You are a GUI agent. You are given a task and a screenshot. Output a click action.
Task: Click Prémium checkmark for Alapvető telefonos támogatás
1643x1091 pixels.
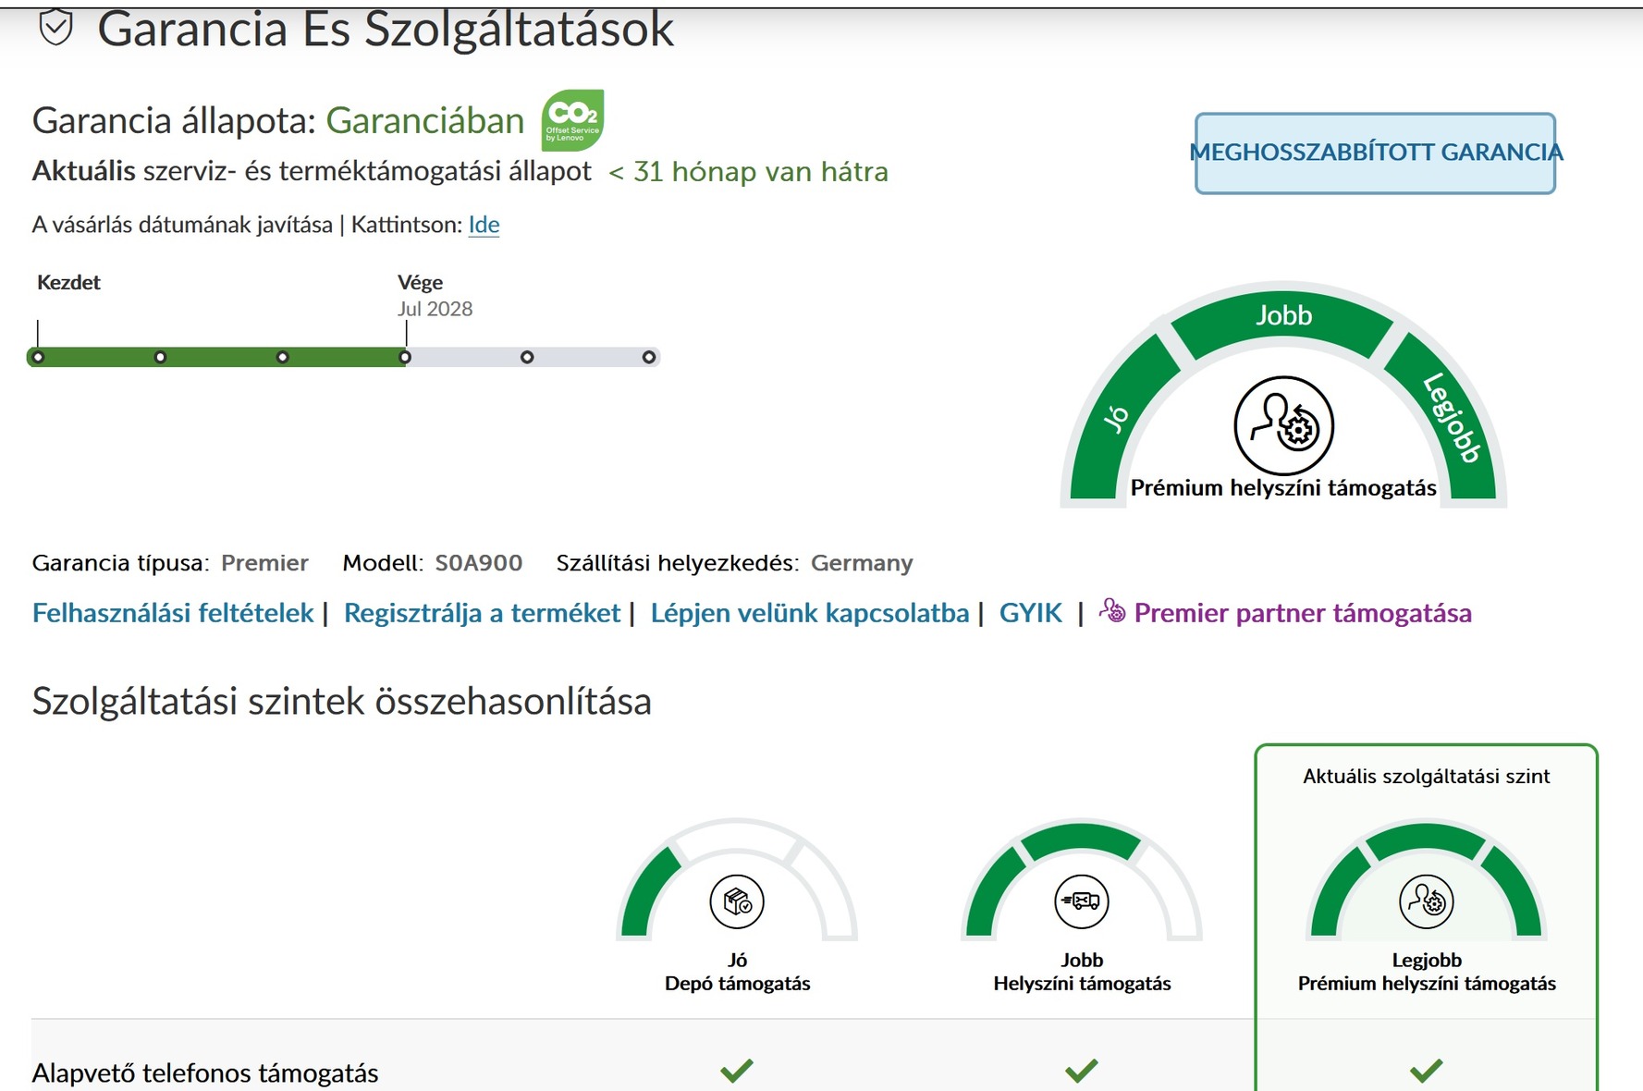tap(1427, 1071)
